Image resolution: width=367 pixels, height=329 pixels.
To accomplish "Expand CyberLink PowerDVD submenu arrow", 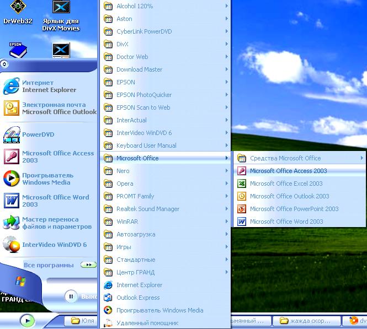I will (x=227, y=31).
